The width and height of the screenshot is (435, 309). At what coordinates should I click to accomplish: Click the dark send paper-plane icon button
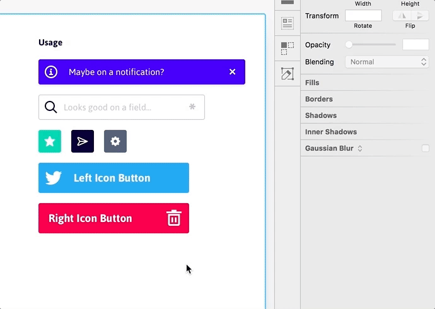[83, 141]
